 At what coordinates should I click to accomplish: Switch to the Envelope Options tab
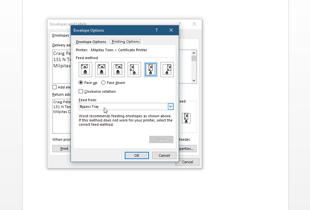point(91,42)
